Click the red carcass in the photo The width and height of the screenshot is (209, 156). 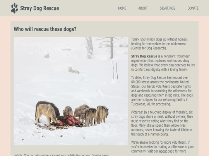coord(68,121)
